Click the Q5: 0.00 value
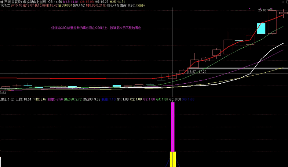 coord(175,99)
